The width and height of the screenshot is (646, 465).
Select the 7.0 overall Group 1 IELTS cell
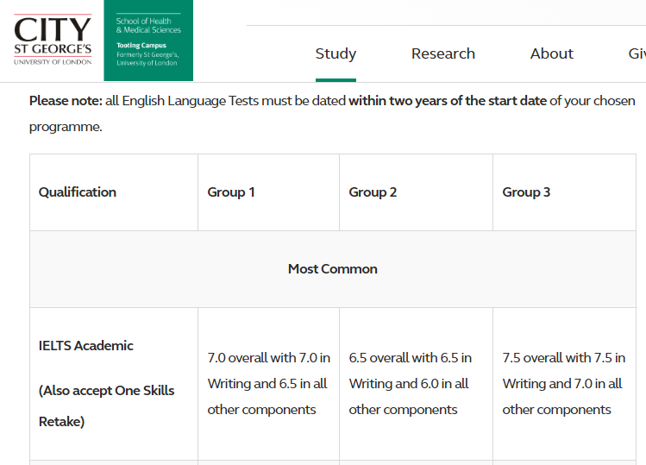click(x=268, y=384)
